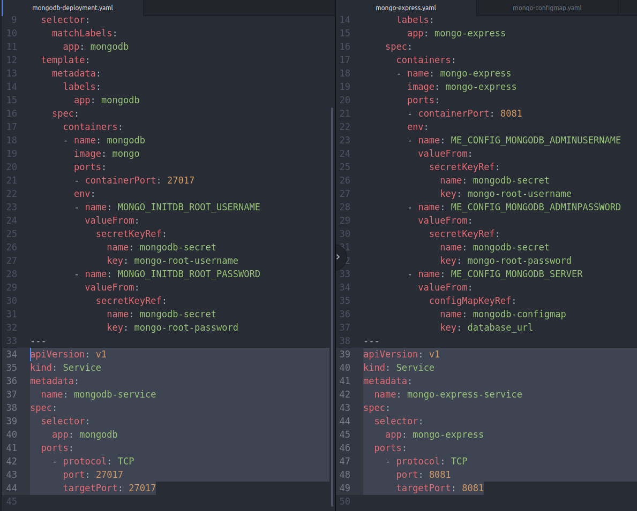Click 'image: mongo' on line 19 of mongodb-deployment.yaml
Viewport: 637px width, 511px height.
[107, 154]
